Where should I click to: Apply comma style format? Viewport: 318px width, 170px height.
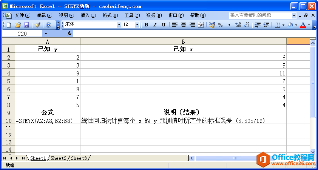229,25
